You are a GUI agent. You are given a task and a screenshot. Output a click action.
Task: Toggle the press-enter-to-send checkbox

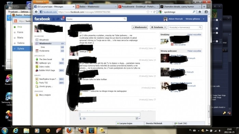point(137,118)
